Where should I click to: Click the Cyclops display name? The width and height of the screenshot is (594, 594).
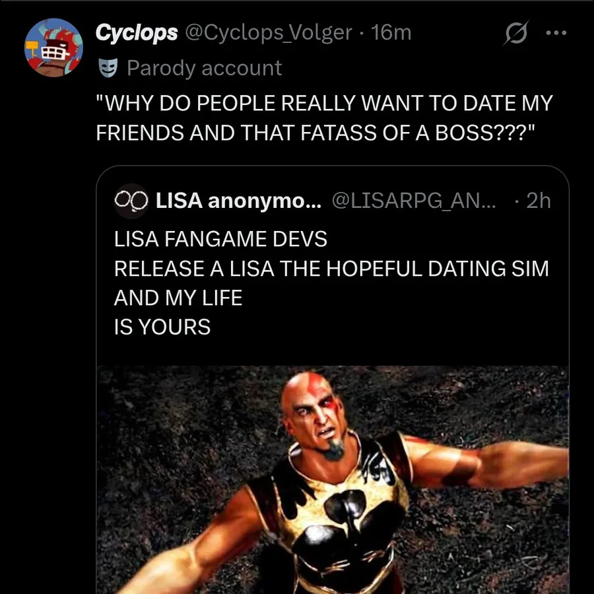tap(136, 33)
